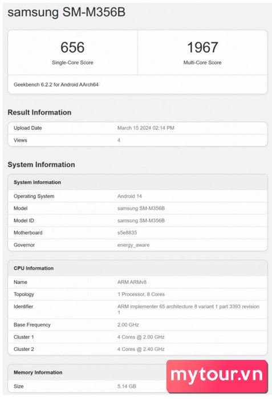Select the Android 14 operating system value
Screen dimensions: 272x399
click(x=129, y=196)
